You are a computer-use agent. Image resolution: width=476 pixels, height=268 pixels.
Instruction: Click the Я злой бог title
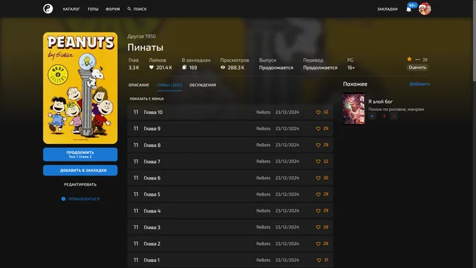pyautogui.click(x=380, y=101)
